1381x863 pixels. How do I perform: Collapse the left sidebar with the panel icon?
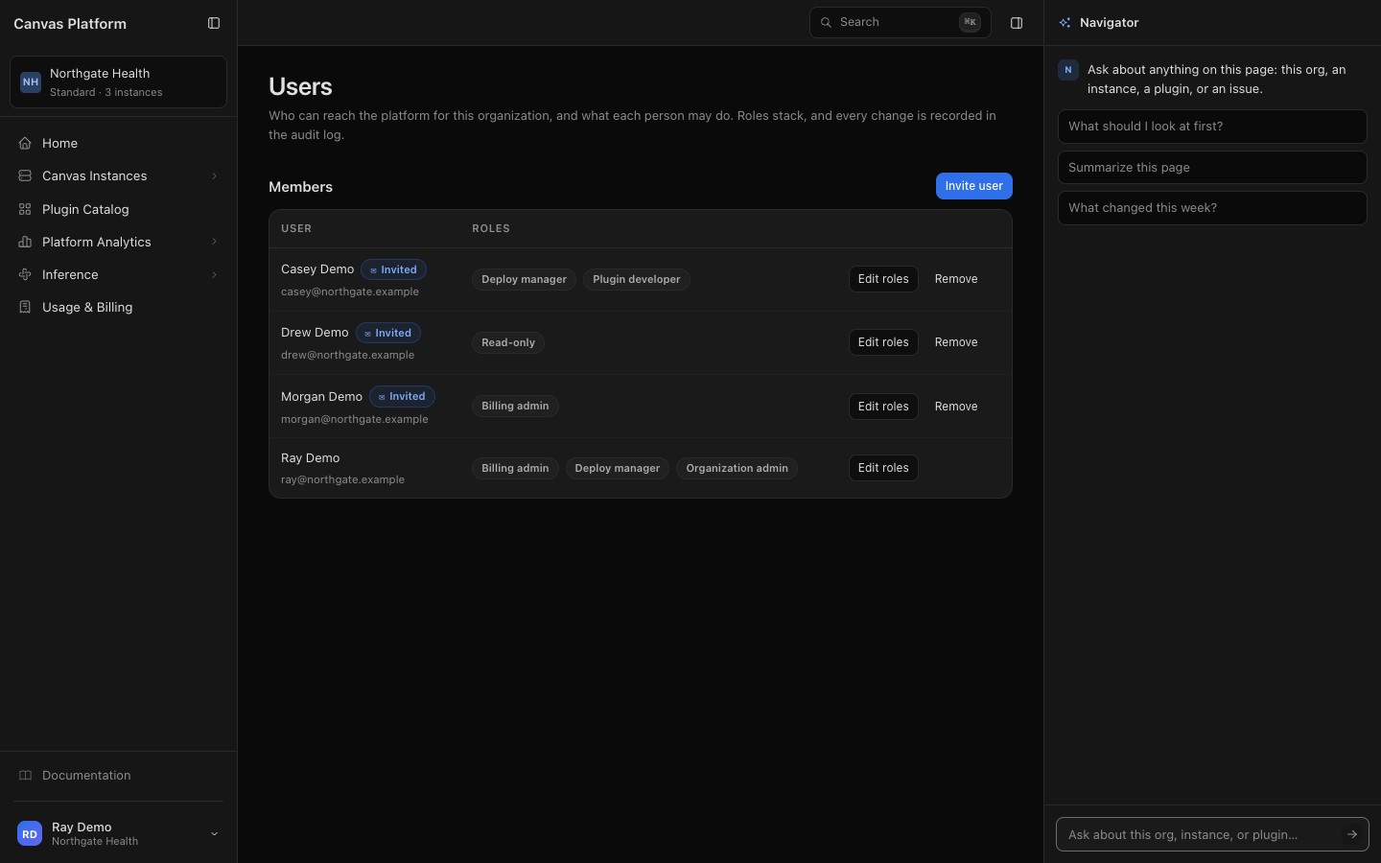(x=214, y=23)
